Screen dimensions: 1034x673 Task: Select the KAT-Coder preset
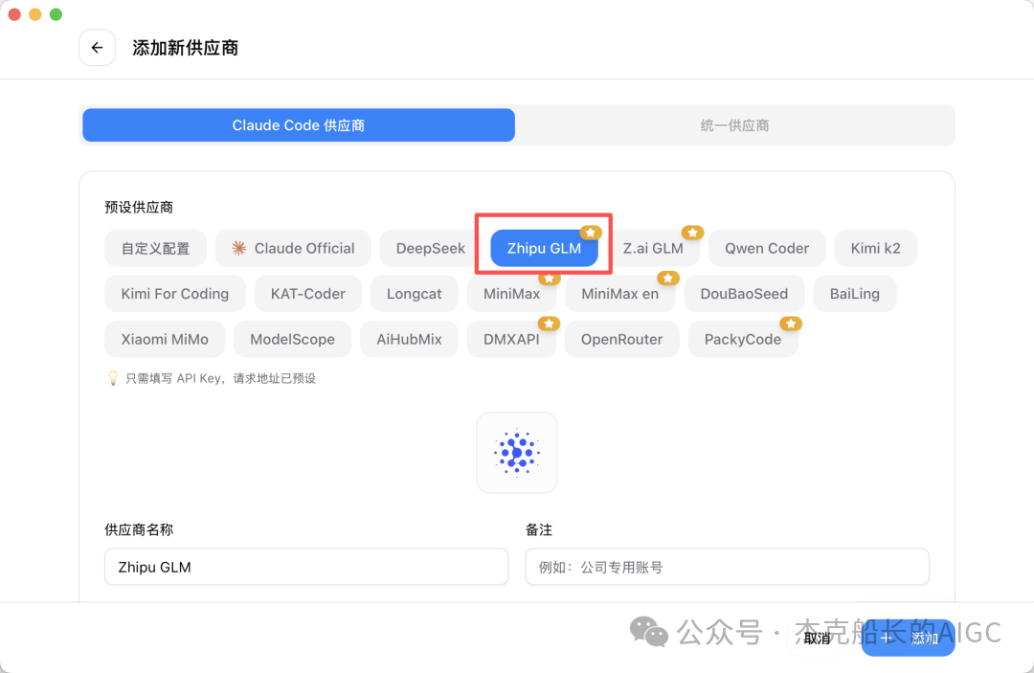(308, 294)
